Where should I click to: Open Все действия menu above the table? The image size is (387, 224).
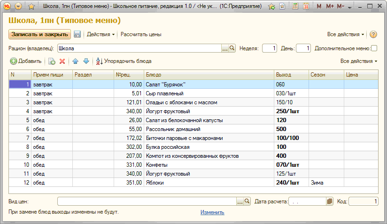tap(359, 61)
